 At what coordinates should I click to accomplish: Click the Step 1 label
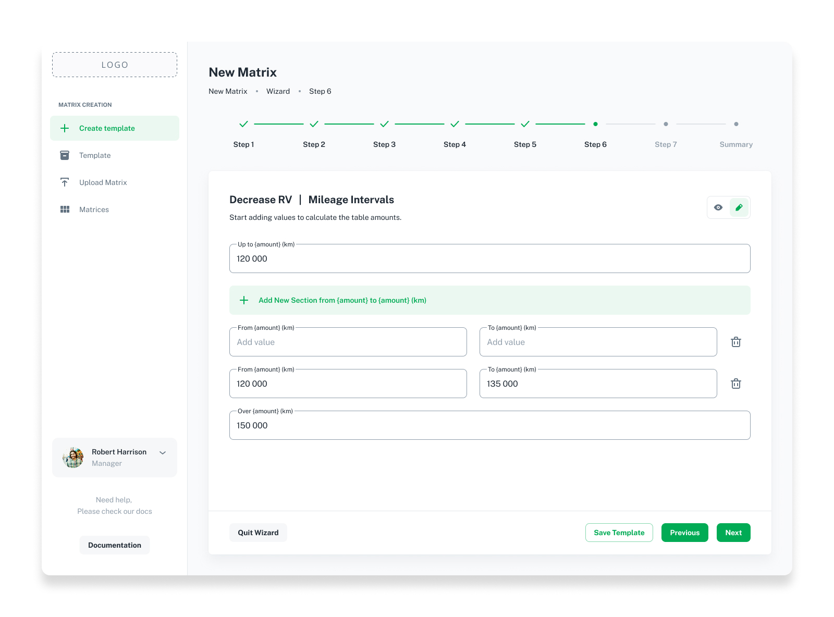(243, 144)
